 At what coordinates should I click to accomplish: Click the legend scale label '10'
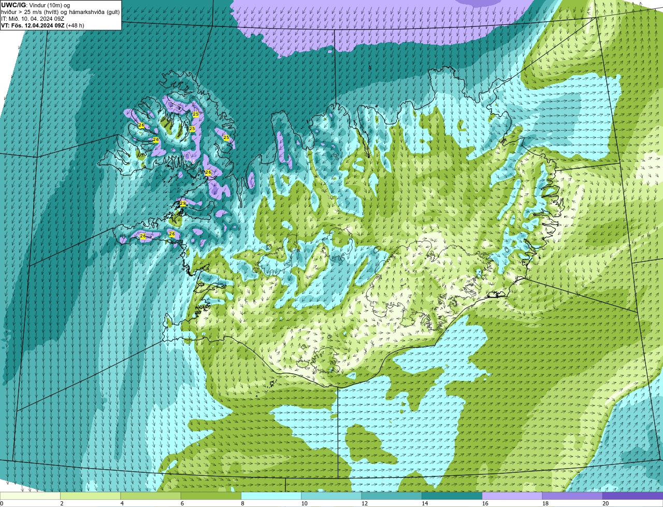coord(304,503)
